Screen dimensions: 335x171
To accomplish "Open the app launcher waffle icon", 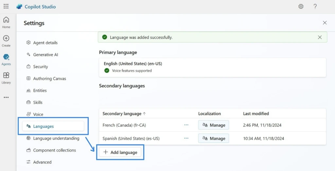I will coord(6,7).
